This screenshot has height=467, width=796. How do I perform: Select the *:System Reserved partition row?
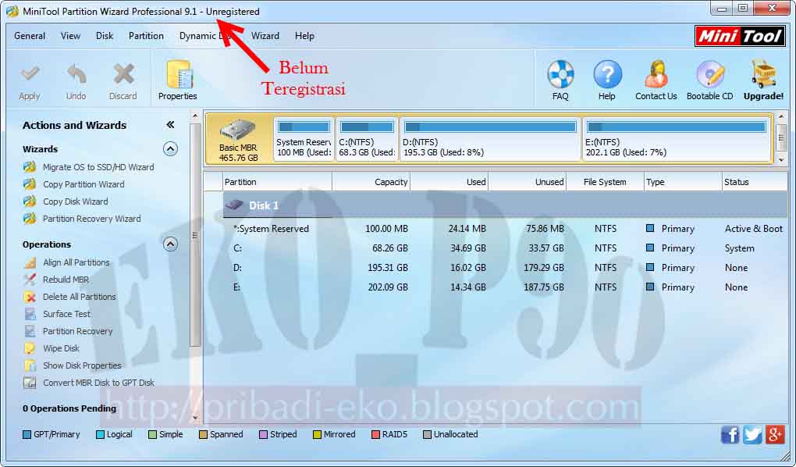(505, 229)
